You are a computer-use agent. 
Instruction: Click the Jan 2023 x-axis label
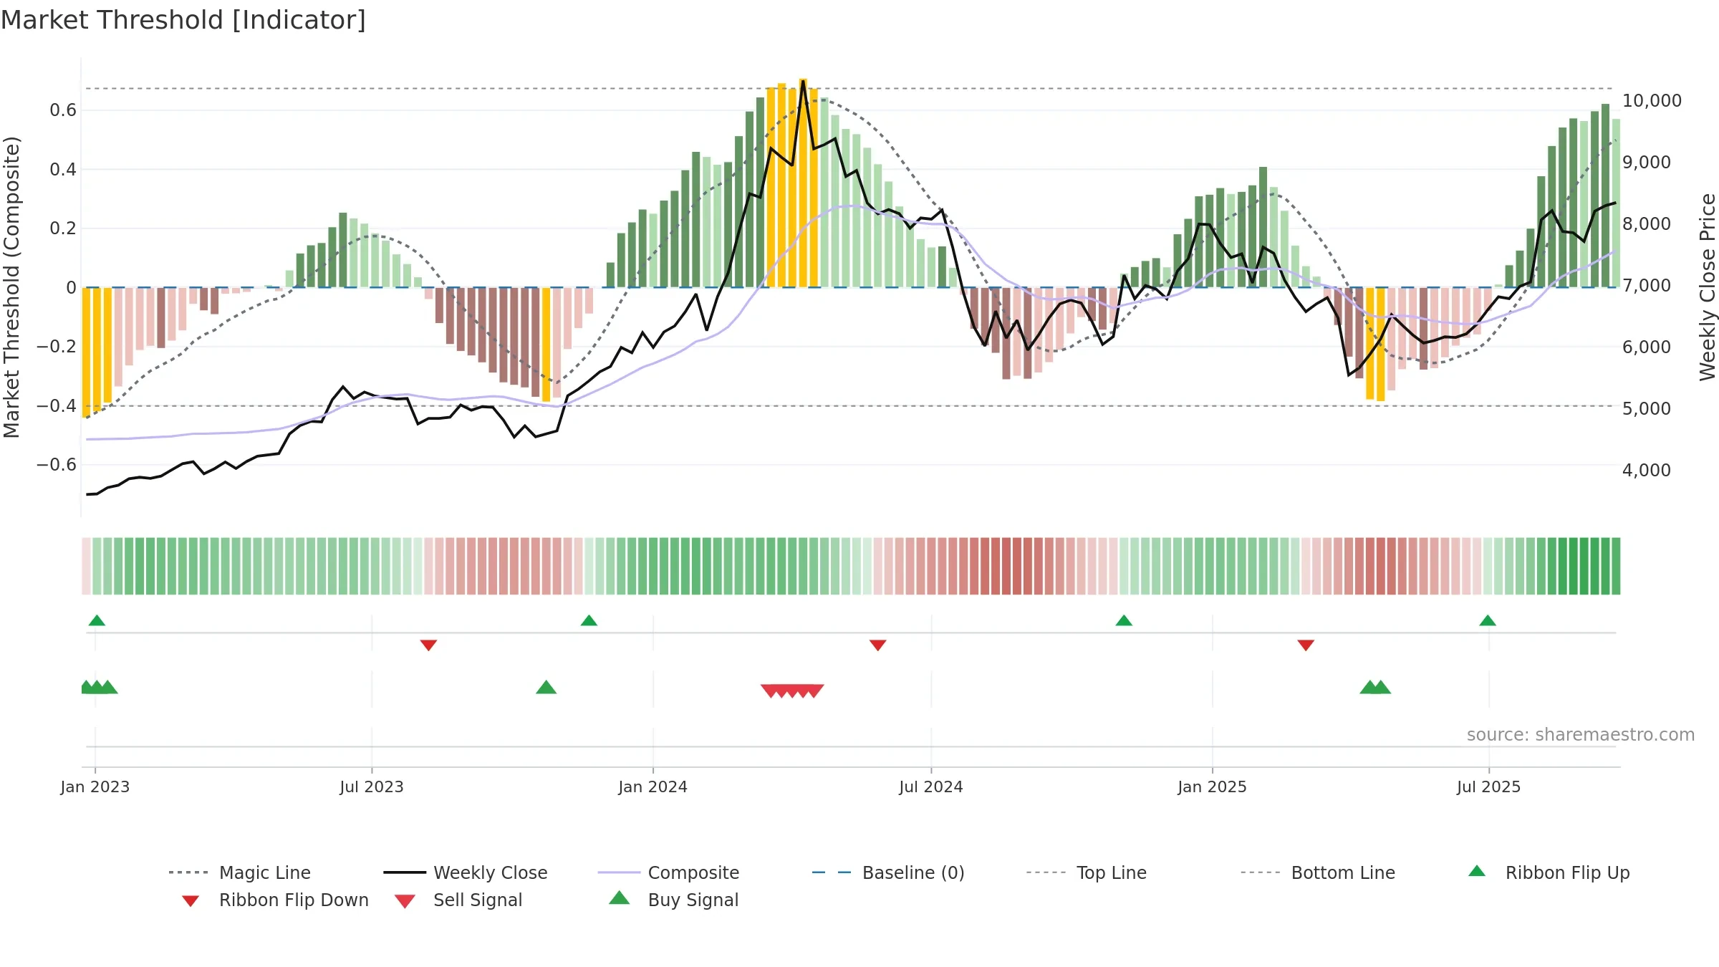[x=95, y=786]
